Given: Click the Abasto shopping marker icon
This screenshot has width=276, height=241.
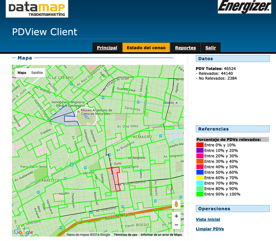Looking at the screenshot, I should click(177, 102).
